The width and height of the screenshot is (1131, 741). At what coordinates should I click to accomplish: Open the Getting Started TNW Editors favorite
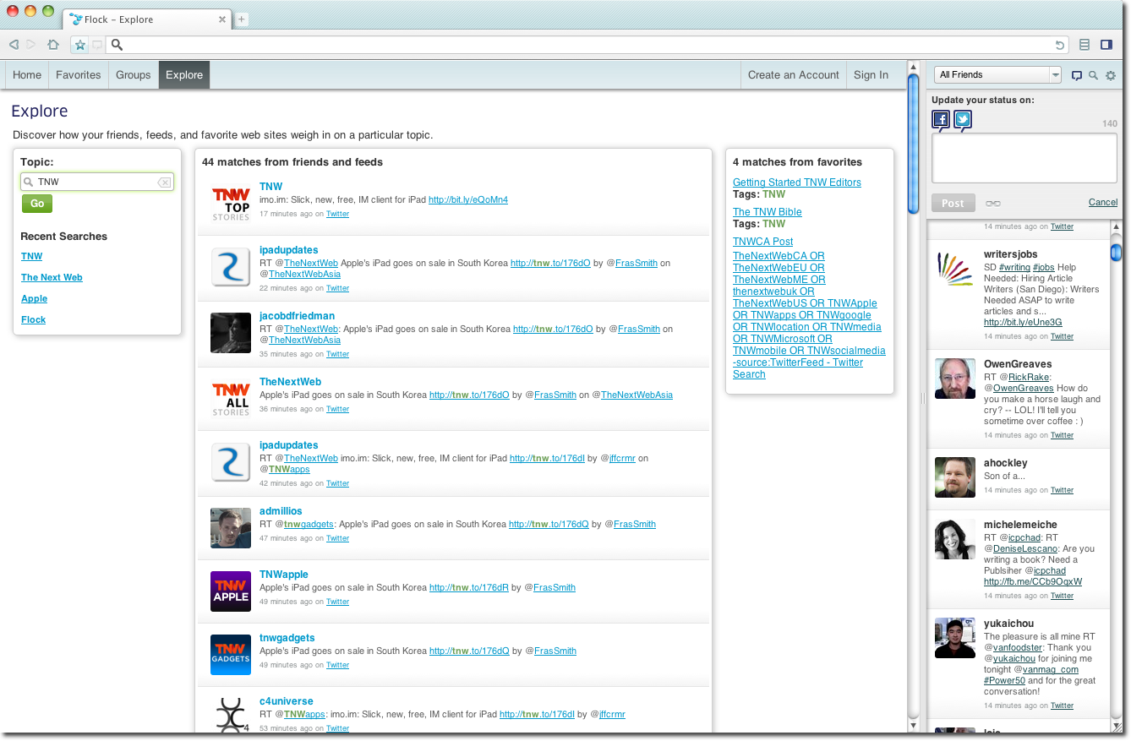797,183
